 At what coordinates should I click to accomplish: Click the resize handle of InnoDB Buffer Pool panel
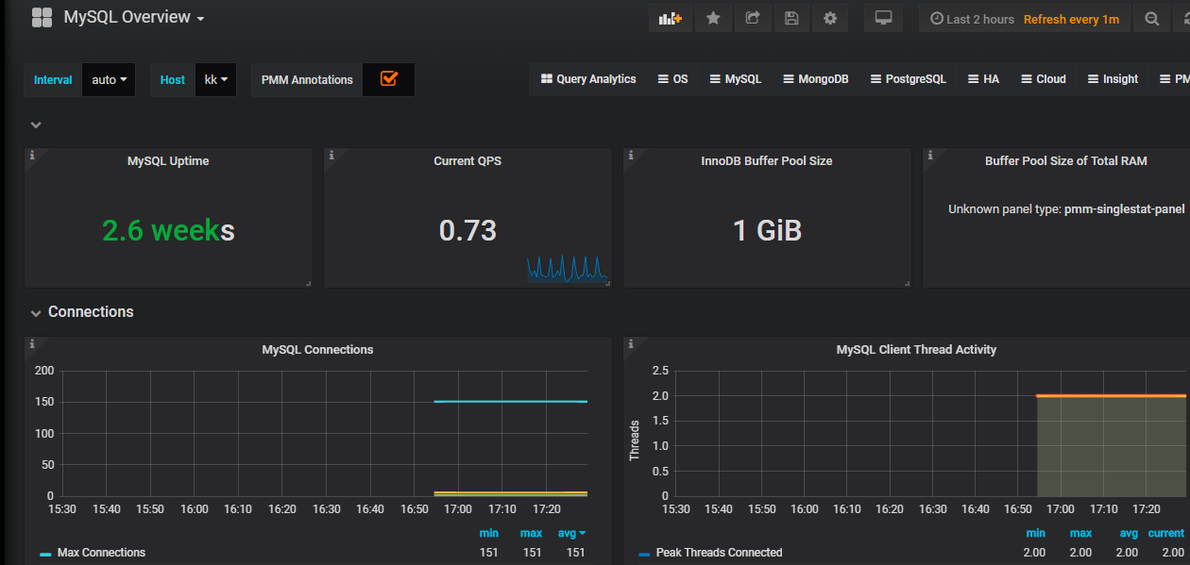[907, 283]
